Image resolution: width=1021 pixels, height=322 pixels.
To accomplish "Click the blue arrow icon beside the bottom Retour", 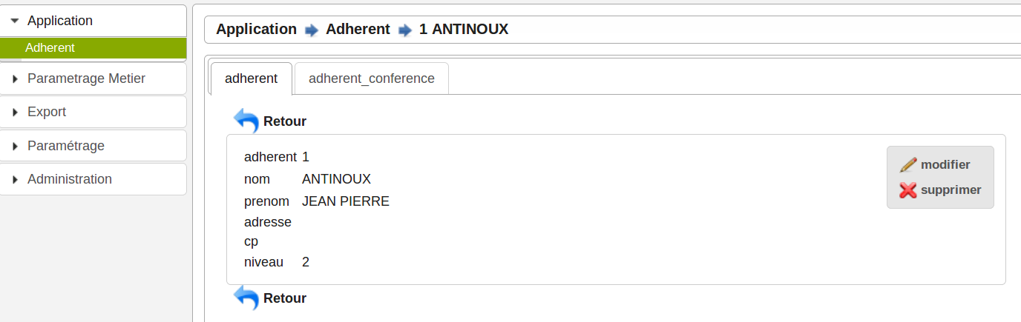I will [246, 298].
